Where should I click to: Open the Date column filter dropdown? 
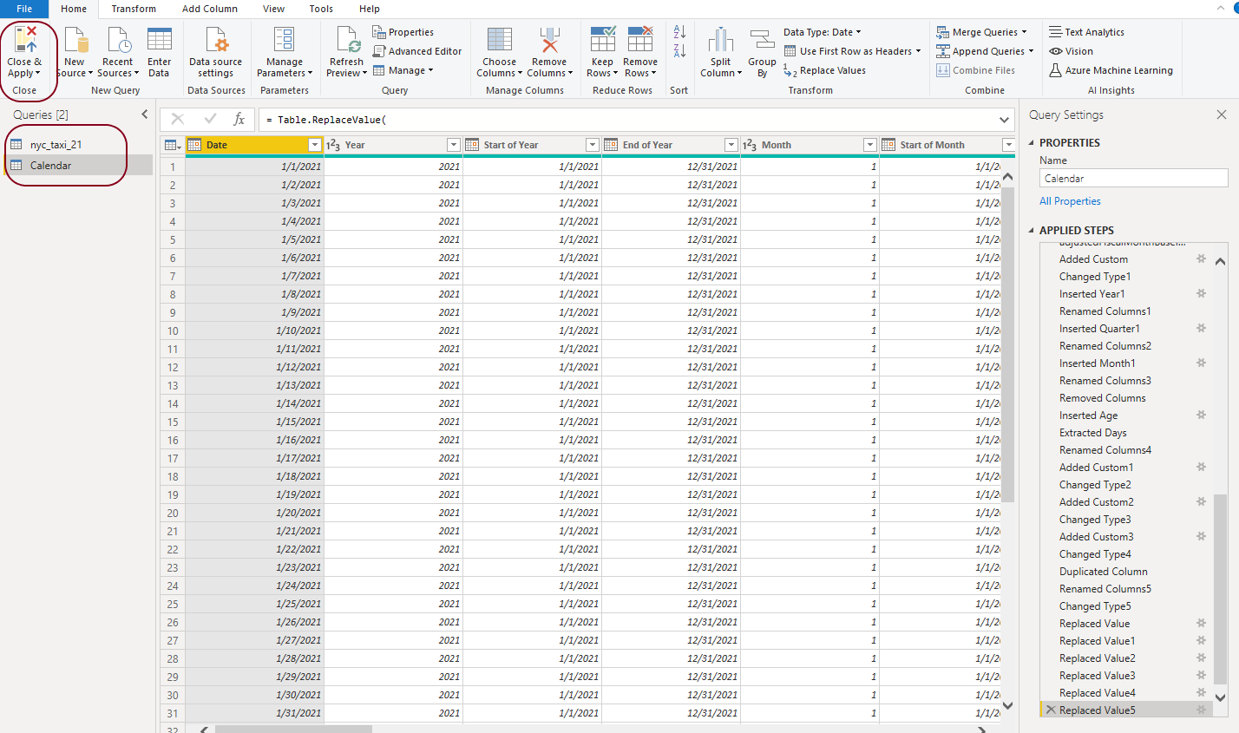click(x=315, y=145)
